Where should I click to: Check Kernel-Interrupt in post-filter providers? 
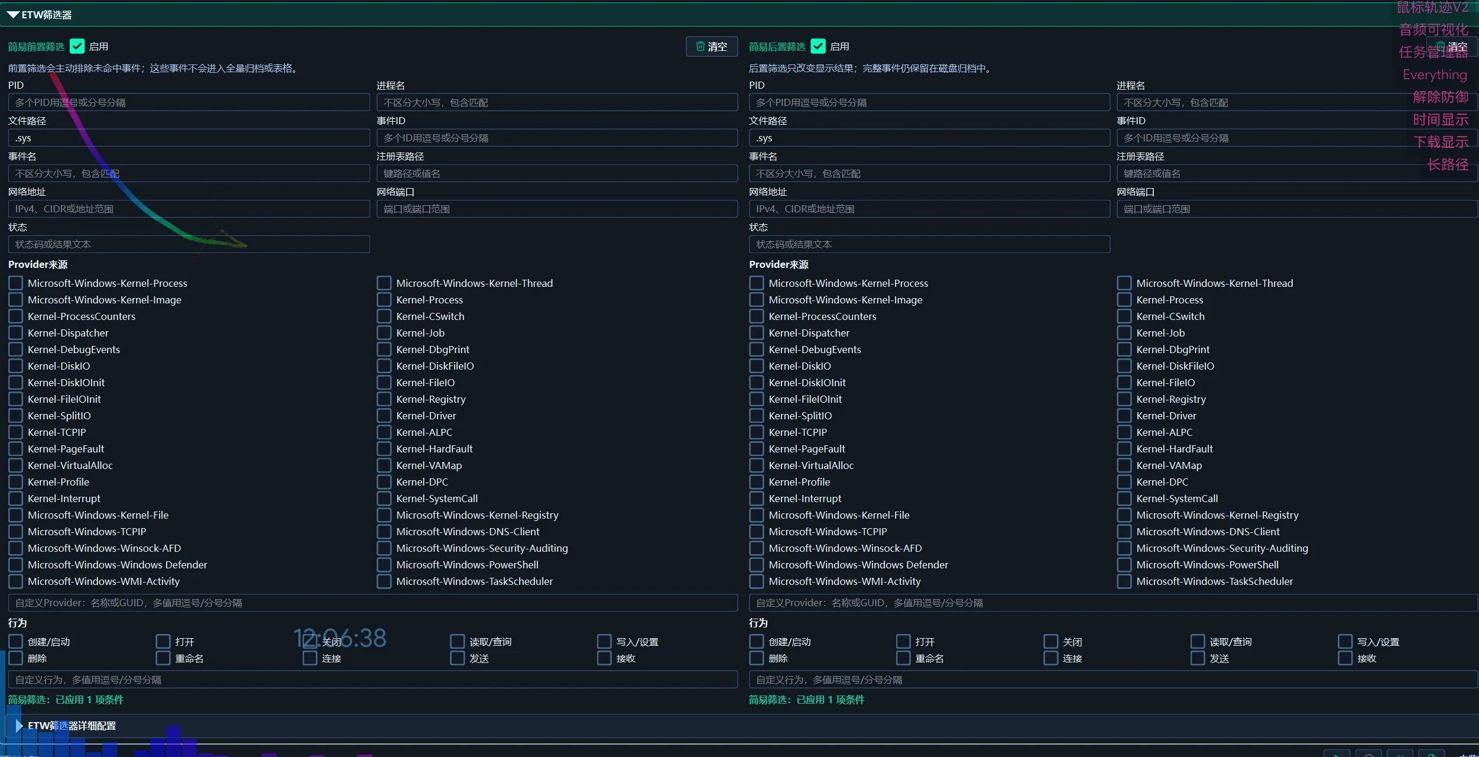click(757, 499)
